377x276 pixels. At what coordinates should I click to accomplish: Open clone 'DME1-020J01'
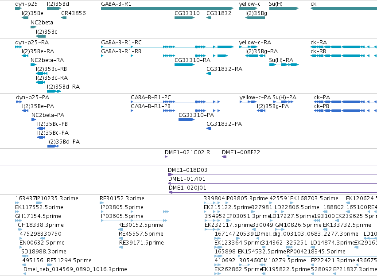187,188
